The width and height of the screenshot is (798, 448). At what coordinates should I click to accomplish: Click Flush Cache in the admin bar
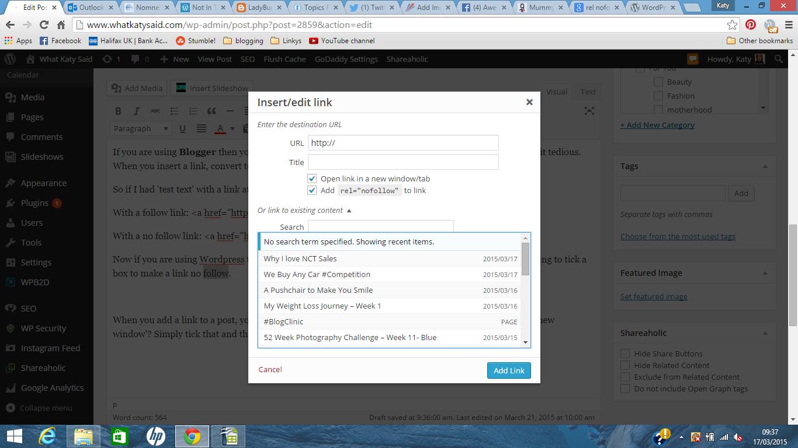point(284,59)
